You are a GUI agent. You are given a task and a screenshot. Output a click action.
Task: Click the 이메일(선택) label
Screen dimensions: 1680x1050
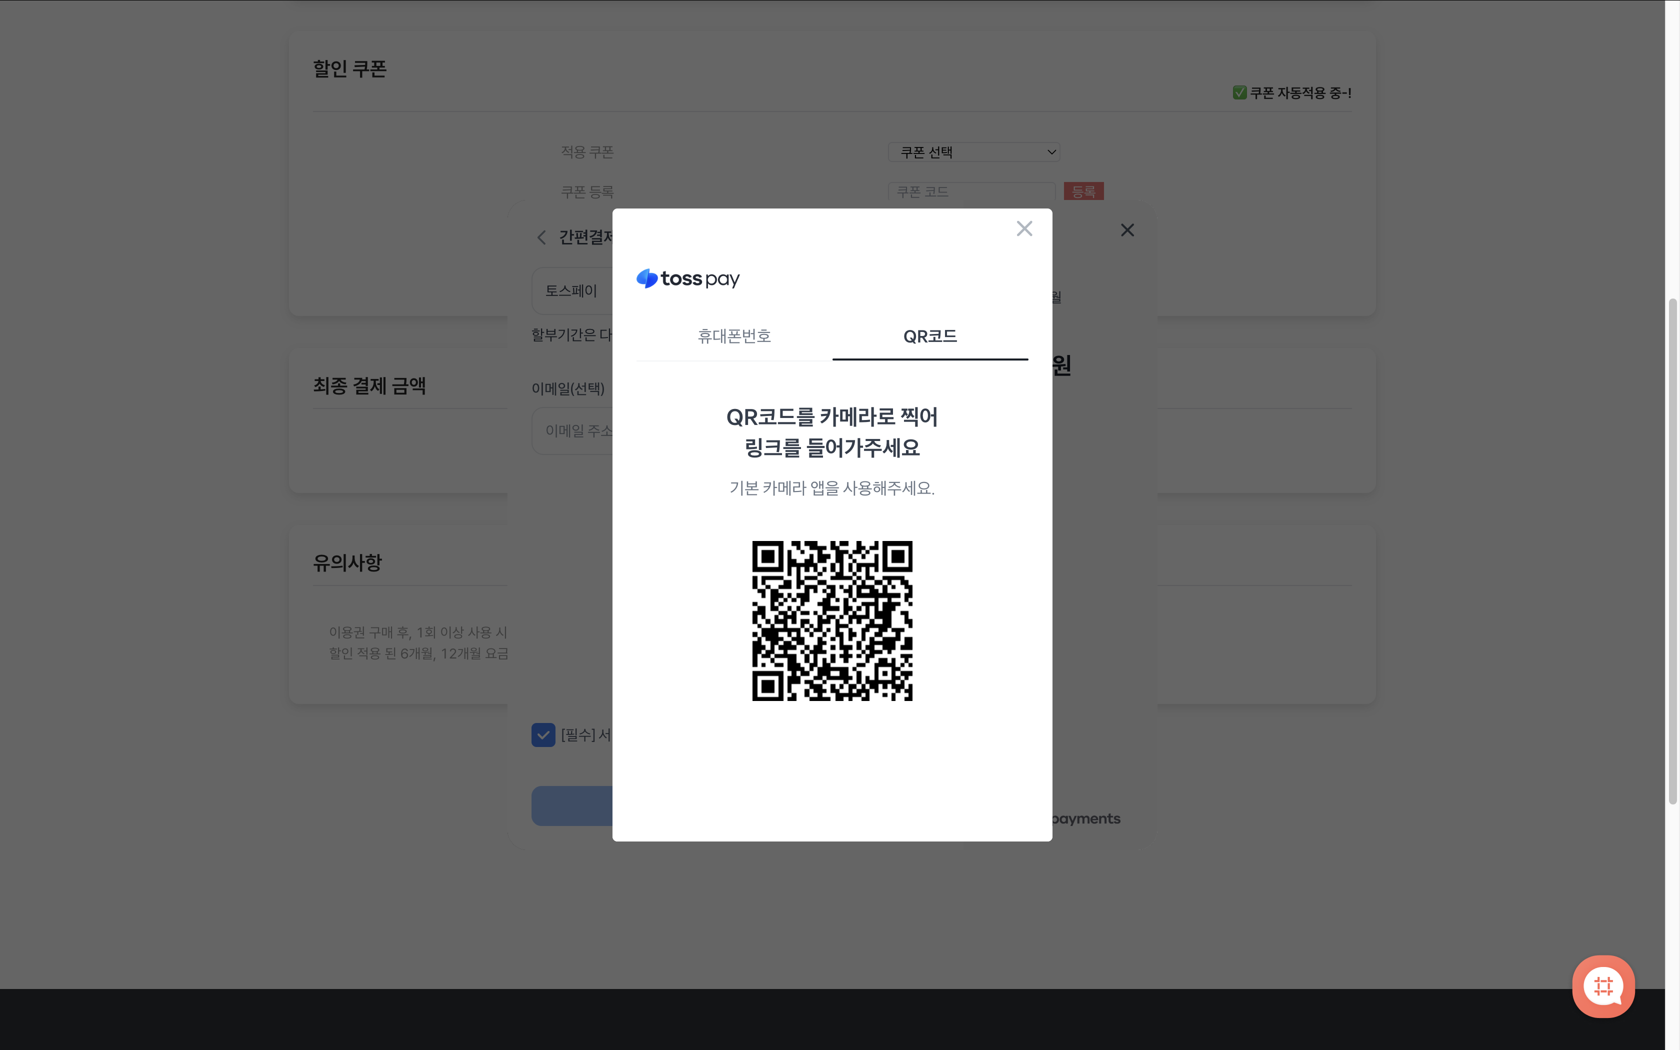(568, 388)
